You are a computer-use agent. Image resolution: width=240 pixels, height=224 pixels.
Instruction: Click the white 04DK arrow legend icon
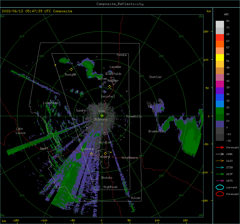pos(220,154)
